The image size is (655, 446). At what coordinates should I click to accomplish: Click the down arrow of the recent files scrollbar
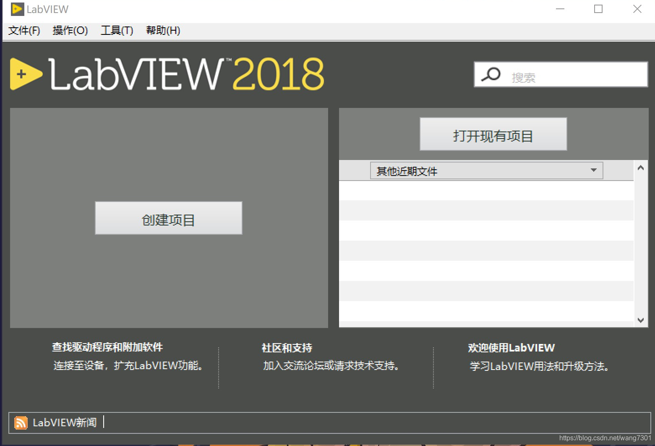tap(641, 320)
